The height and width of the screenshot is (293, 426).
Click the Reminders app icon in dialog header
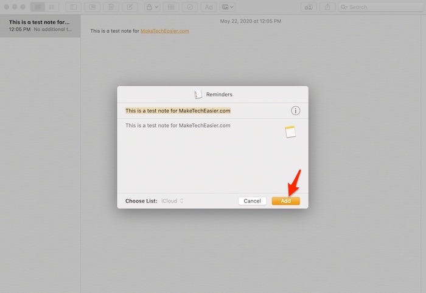[198, 94]
